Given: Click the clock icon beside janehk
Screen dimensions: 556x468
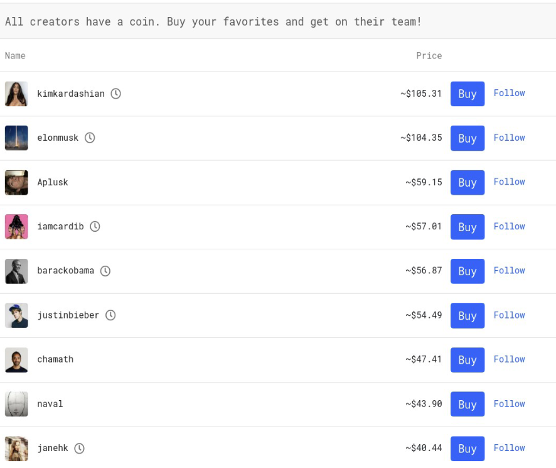Looking at the screenshot, I should pos(80,448).
